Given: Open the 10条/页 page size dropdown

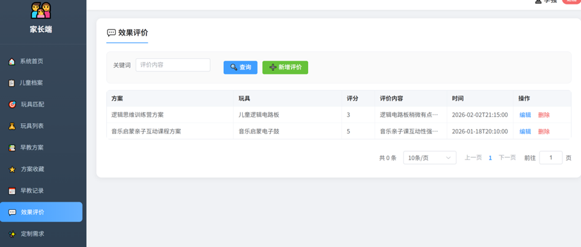Looking at the screenshot, I should pos(430,158).
